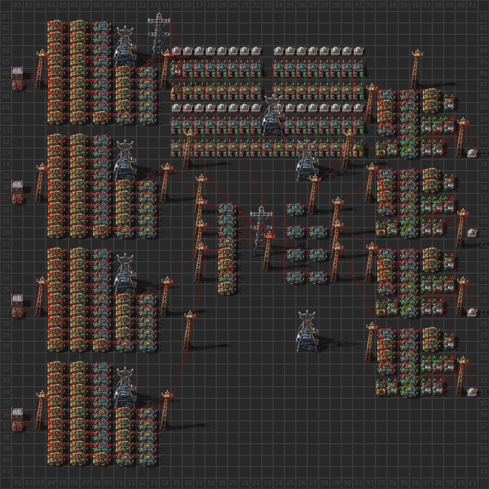
Task: Select big electric pole in columns 22-23, rows 18-22
Action: pos(261,231)
